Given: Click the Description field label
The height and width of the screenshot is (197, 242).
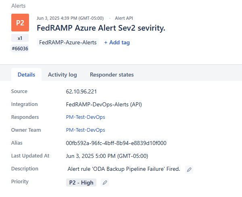Looking at the screenshot, I should tap(25, 169).
